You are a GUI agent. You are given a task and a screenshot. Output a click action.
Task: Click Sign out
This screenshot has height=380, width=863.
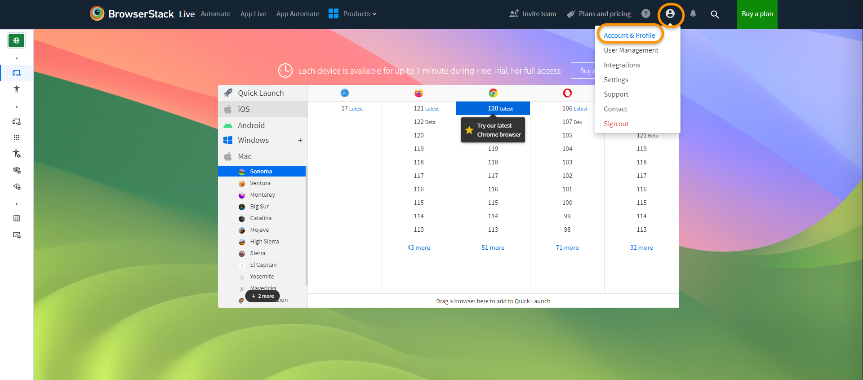616,124
